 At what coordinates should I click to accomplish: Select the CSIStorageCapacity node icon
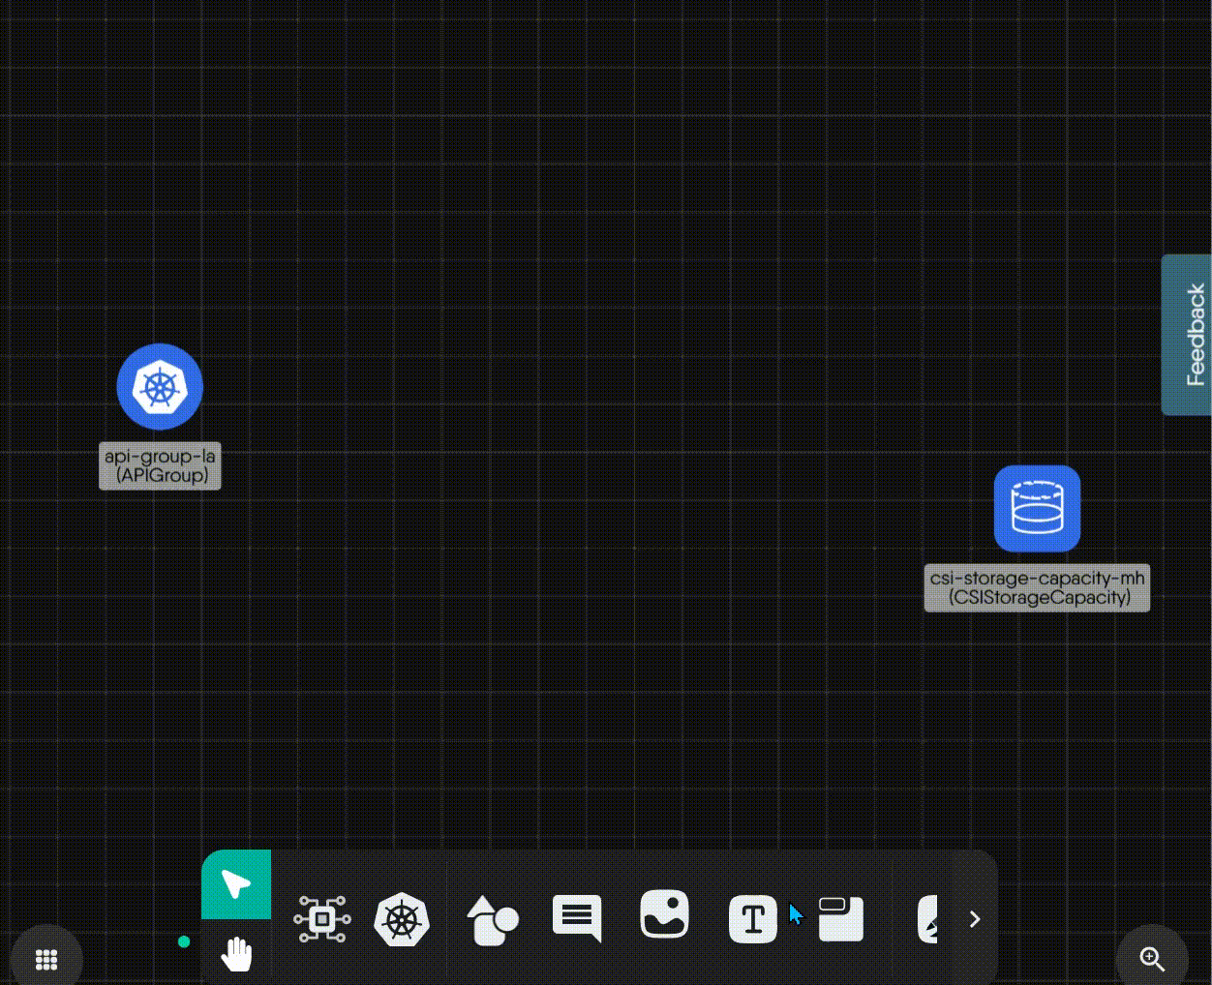tap(1037, 509)
